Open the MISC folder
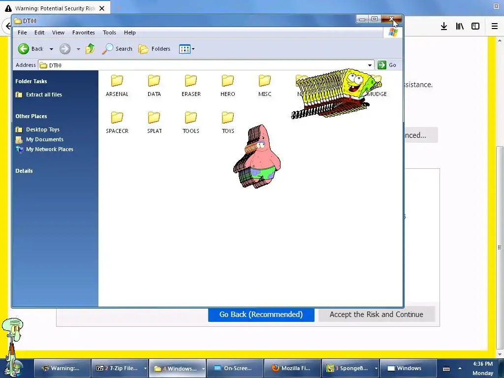Screen dimensions: 504x378 pyautogui.click(x=264, y=86)
